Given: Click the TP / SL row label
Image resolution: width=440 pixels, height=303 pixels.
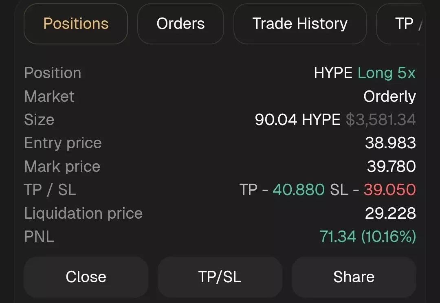Looking at the screenshot, I should 50,190.
